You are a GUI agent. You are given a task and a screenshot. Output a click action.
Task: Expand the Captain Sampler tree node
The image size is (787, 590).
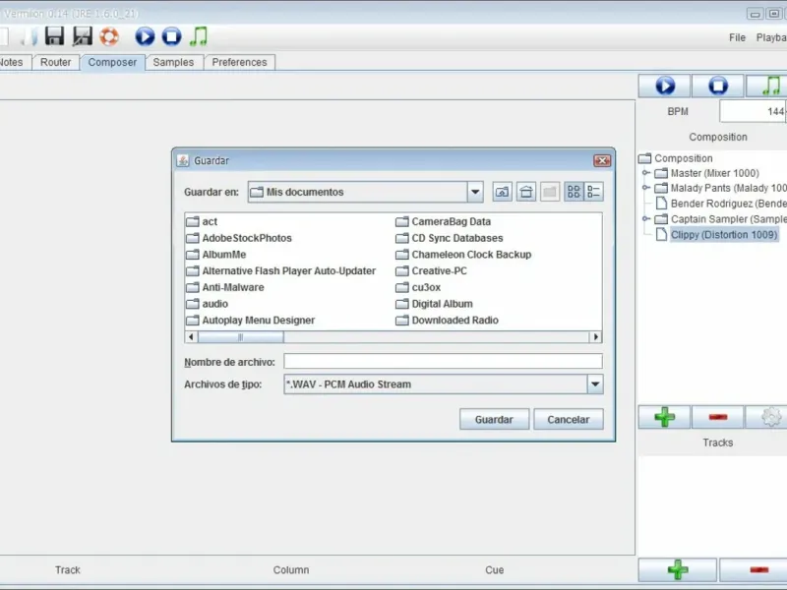[x=646, y=218]
